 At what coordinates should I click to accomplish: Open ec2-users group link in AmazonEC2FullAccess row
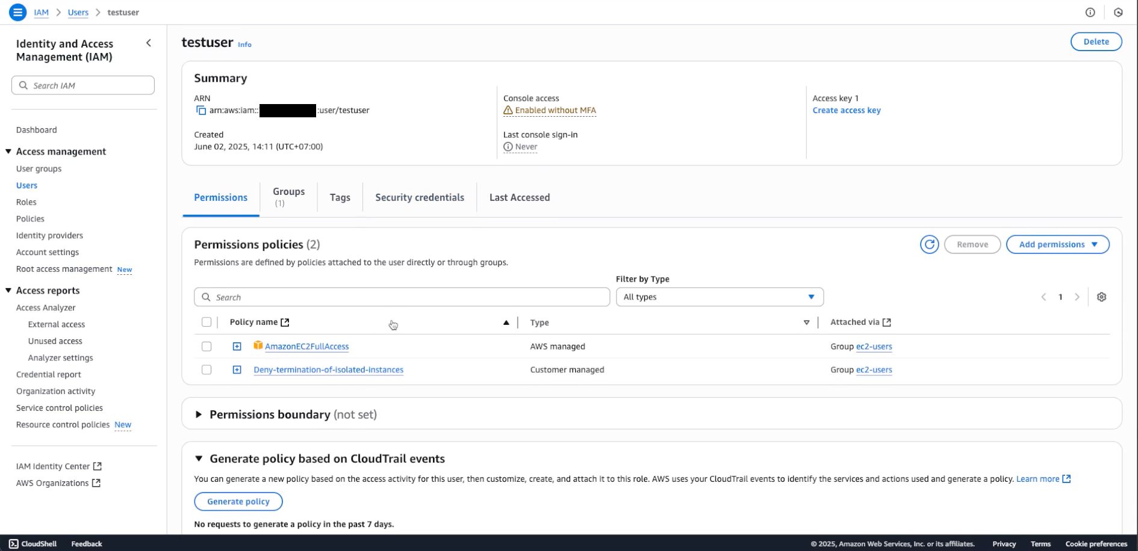pos(874,346)
